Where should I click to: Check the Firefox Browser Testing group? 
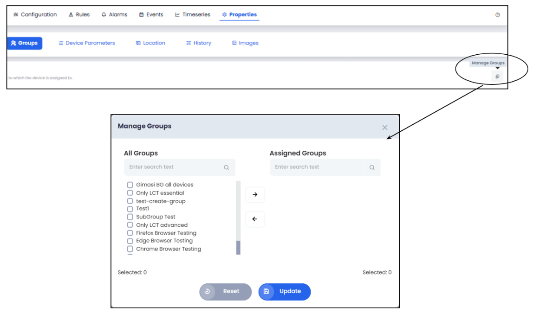pos(130,233)
